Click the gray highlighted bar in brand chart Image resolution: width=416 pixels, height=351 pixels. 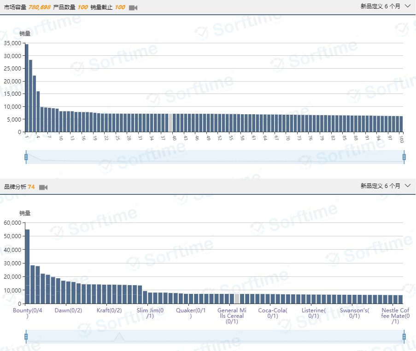[x=237, y=298]
